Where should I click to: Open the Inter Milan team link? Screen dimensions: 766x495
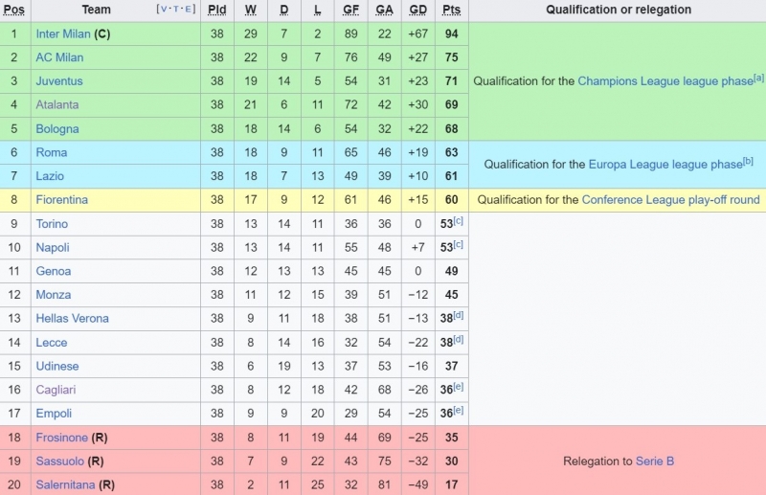coord(62,34)
